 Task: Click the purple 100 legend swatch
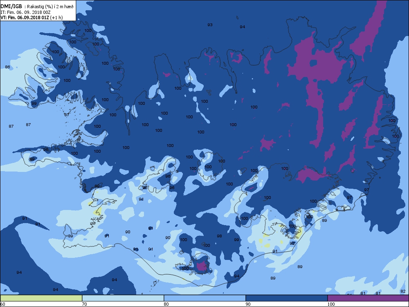click(368, 298)
